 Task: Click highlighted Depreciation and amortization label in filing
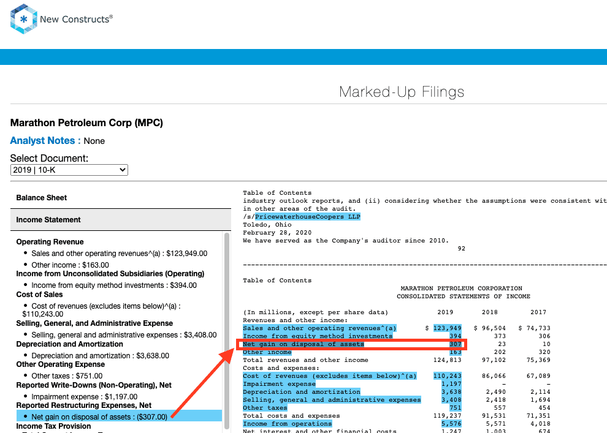pyautogui.click(x=302, y=392)
